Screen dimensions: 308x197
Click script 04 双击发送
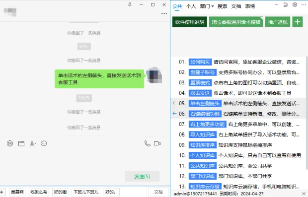(239, 93)
